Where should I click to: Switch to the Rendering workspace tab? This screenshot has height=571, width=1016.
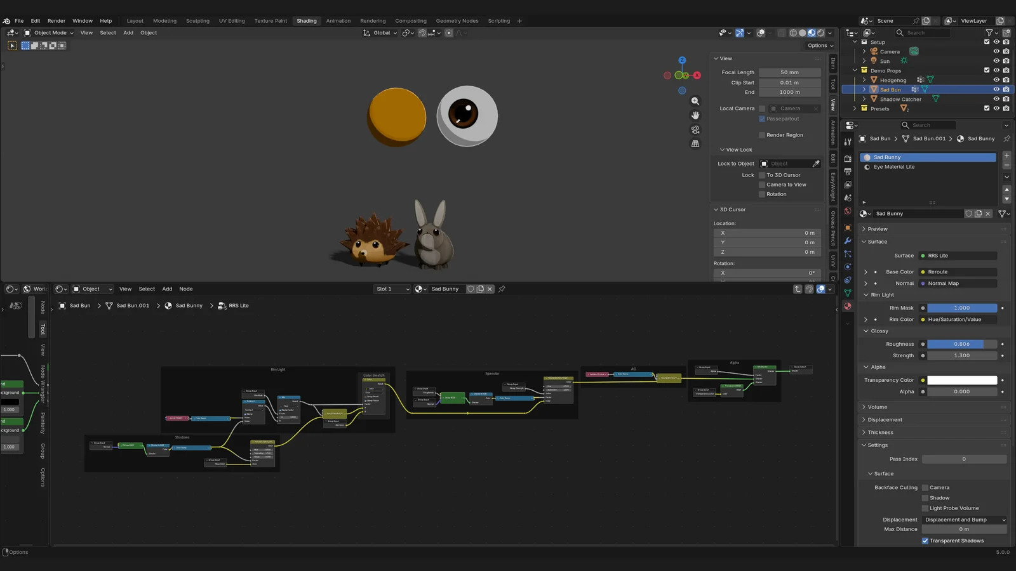373,20
